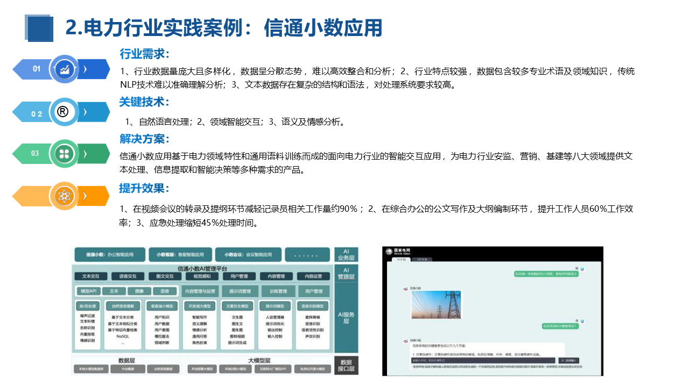Screen dimensions: 689x387
Task: Click the dotted placeholder box in business layer
Action: (307, 254)
